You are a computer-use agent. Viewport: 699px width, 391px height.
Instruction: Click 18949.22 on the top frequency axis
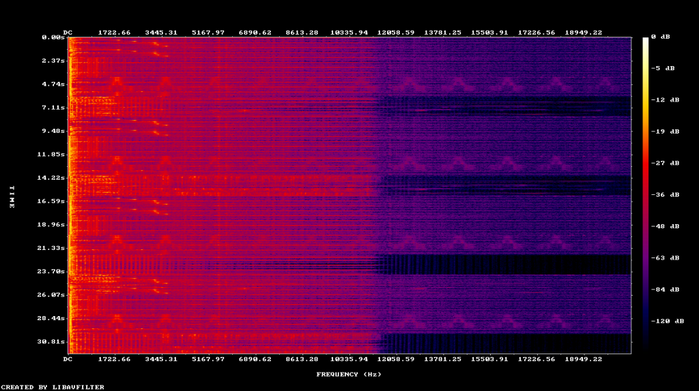[584, 33]
